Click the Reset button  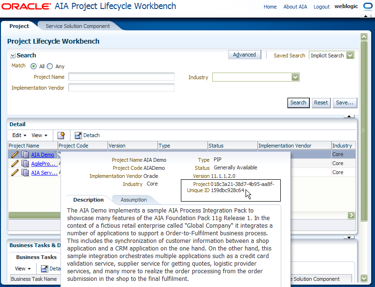pos(321,103)
